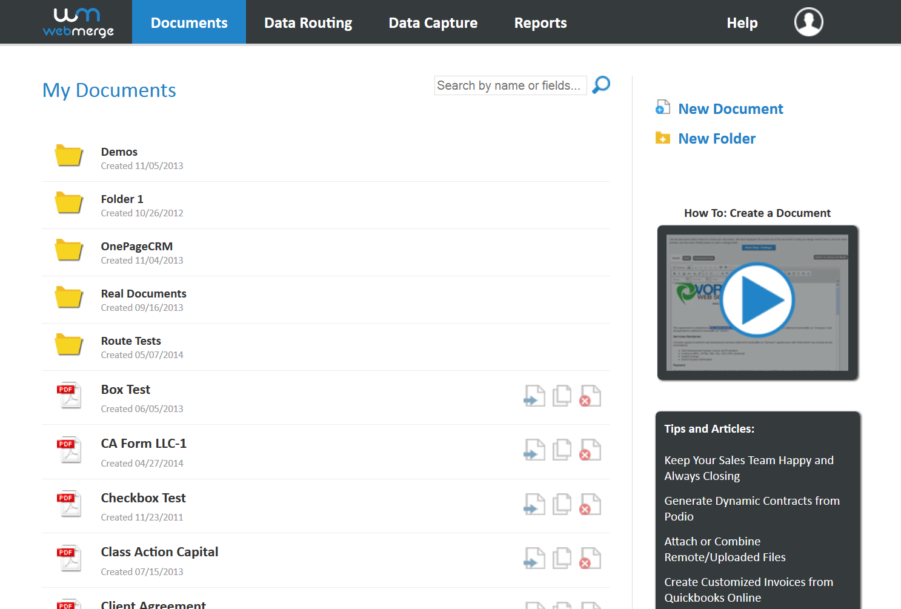Read 'Keep Your Sales Team Happy' article
Viewport: 901px width, 609px height.
click(749, 468)
